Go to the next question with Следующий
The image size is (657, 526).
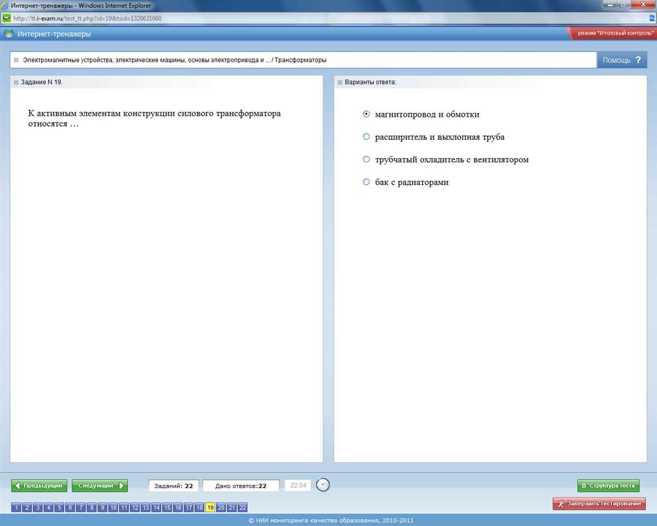click(x=100, y=485)
